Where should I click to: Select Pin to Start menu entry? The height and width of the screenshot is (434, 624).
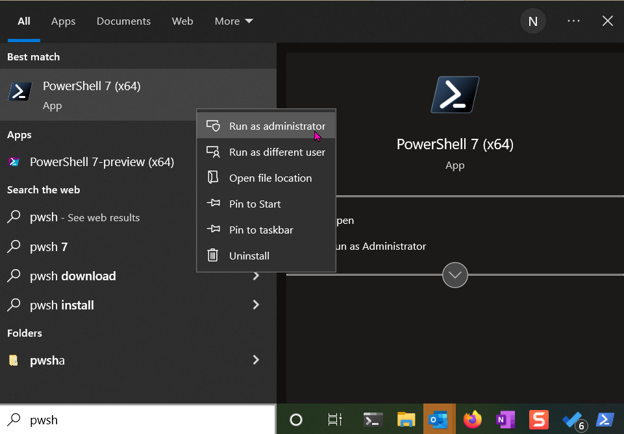(266, 204)
